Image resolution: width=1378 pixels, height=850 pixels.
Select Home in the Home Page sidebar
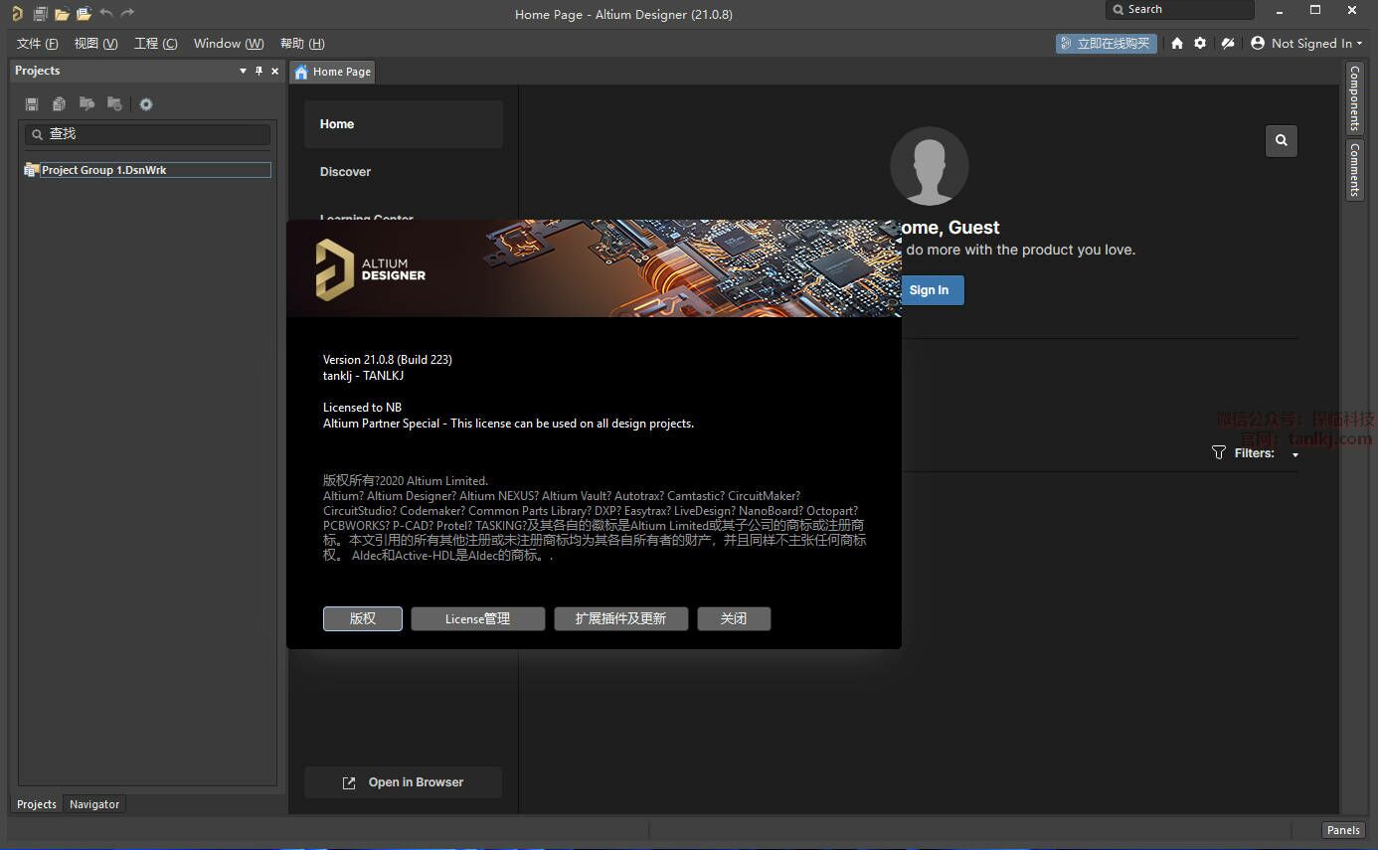click(x=404, y=124)
